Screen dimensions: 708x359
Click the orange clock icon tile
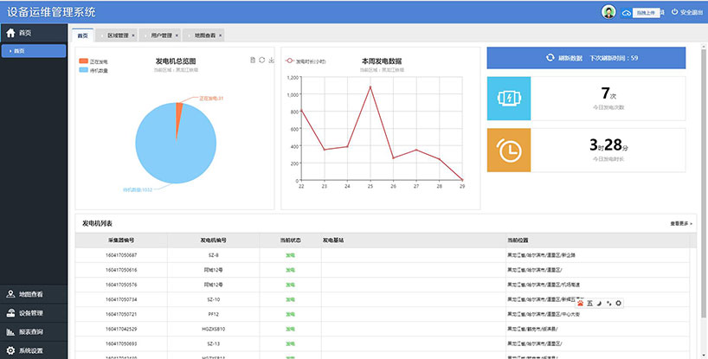pos(508,150)
